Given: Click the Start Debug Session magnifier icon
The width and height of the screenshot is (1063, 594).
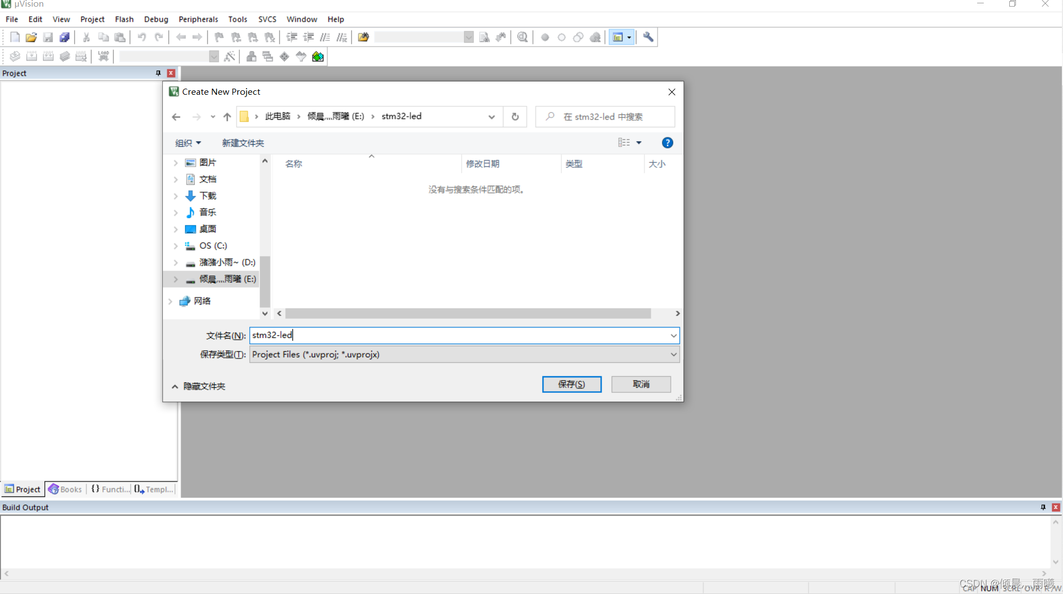Looking at the screenshot, I should click(522, 37).
